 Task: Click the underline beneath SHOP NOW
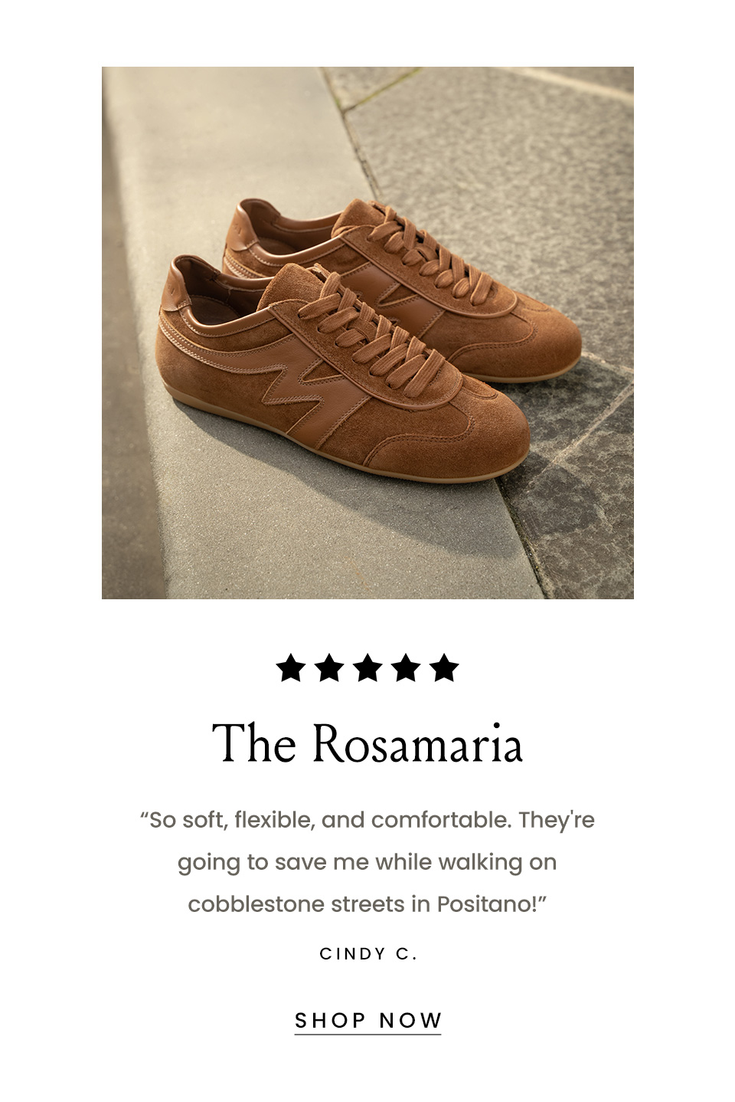coord(367,1032)
